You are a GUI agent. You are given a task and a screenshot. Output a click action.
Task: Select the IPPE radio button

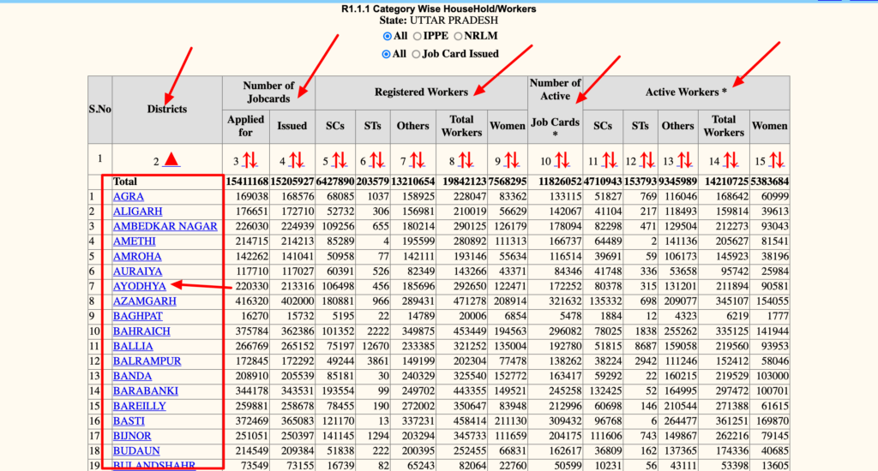(418, 36)
